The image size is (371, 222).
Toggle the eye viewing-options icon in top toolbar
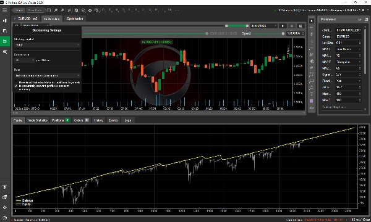90,10
